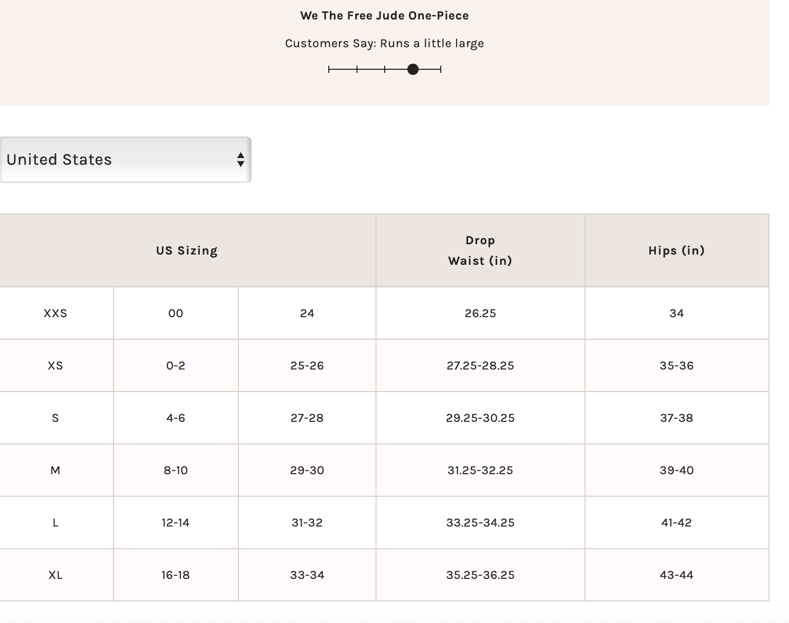Open the United States country dropdown
The height and width of the screenshot is (623, 789).
(x=125, y=160)
